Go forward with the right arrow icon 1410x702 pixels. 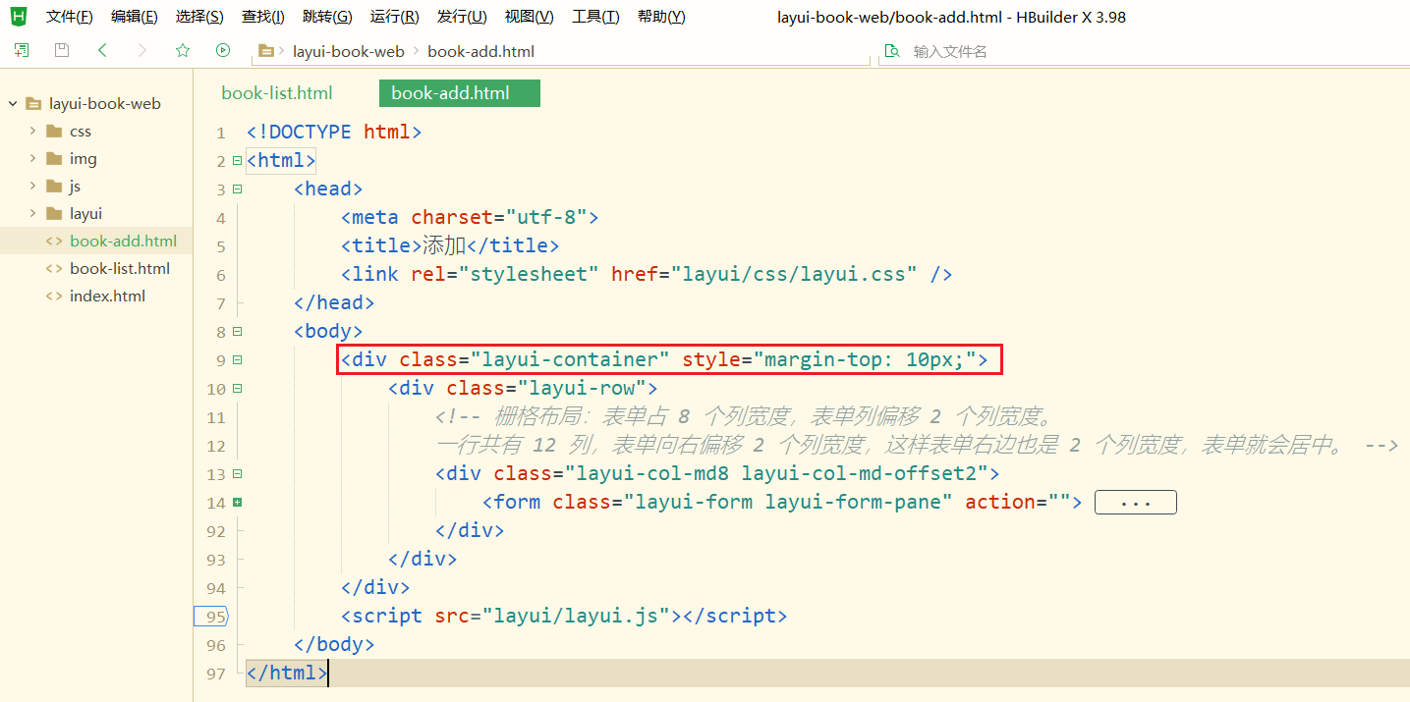tap(142, 50)
